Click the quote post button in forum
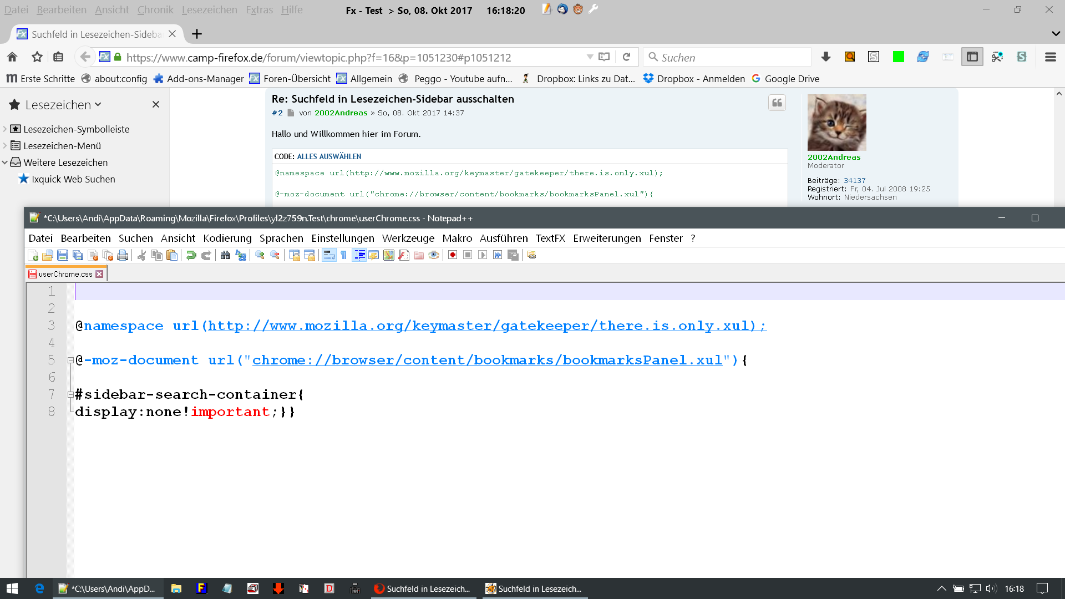 click(777, 103)
